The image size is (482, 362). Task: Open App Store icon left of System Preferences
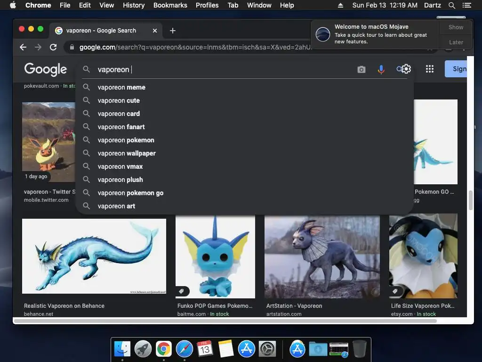(247, 349)
